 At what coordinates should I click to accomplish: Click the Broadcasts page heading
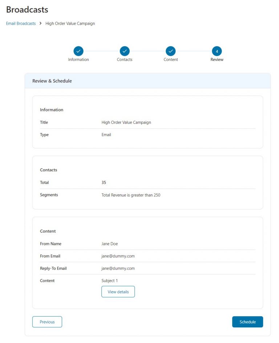27,10
